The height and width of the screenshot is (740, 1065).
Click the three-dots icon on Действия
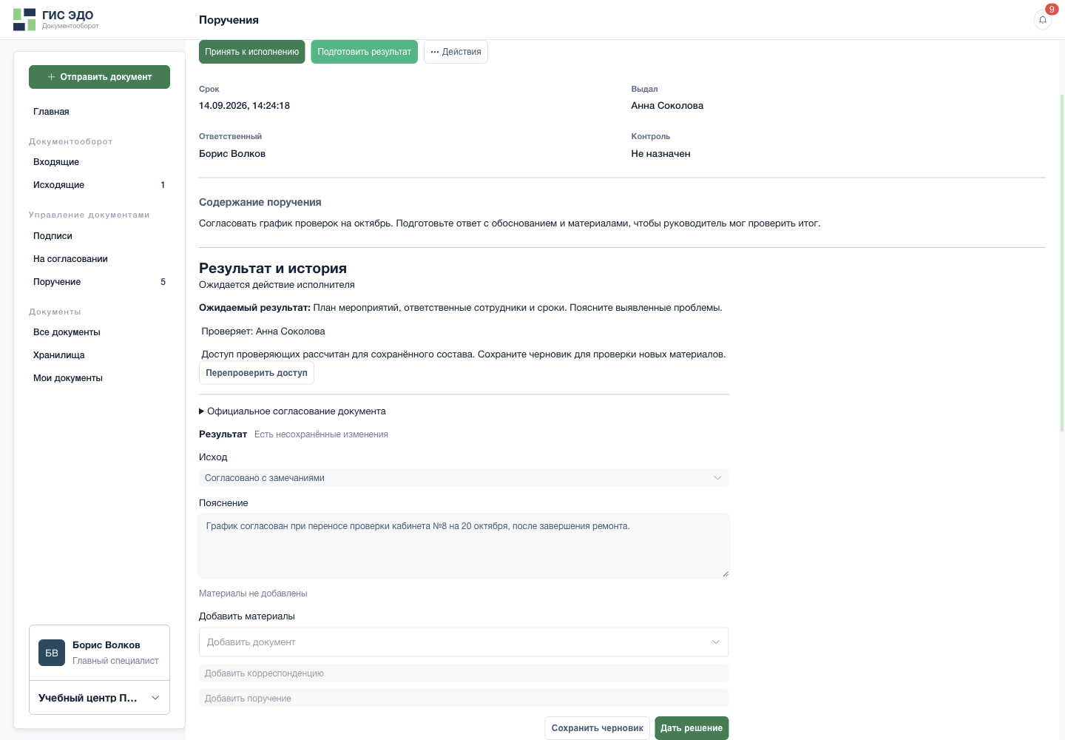(x=435, y=52)
